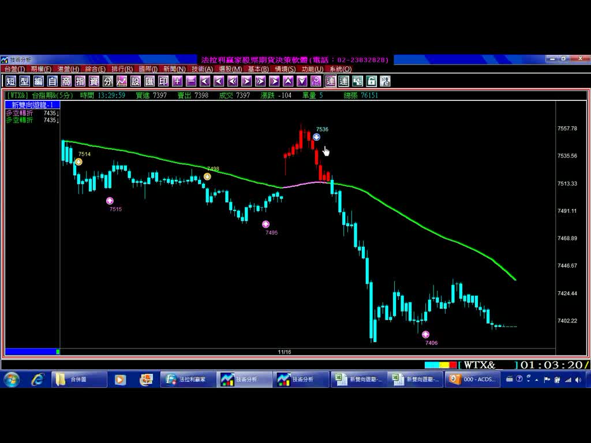
Task: Click the blue signal marker at 7536
Action: tap(316, 137)
